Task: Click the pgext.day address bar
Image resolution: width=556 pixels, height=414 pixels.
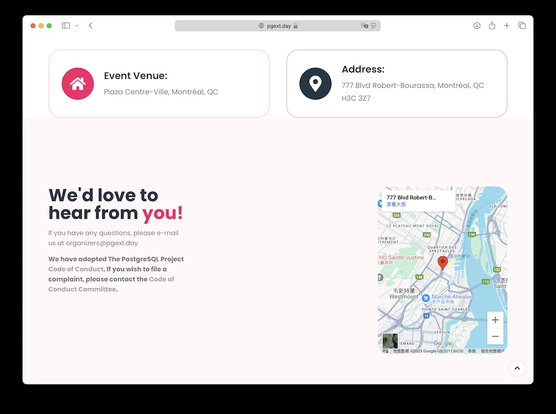Action: [278, 26]
